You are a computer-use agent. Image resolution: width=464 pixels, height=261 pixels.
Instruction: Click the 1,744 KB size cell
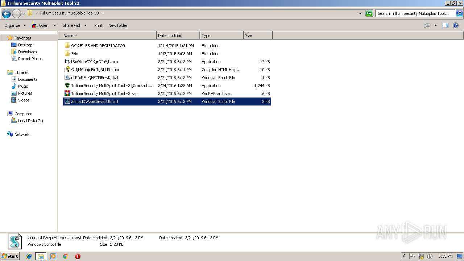coord(262,86)
